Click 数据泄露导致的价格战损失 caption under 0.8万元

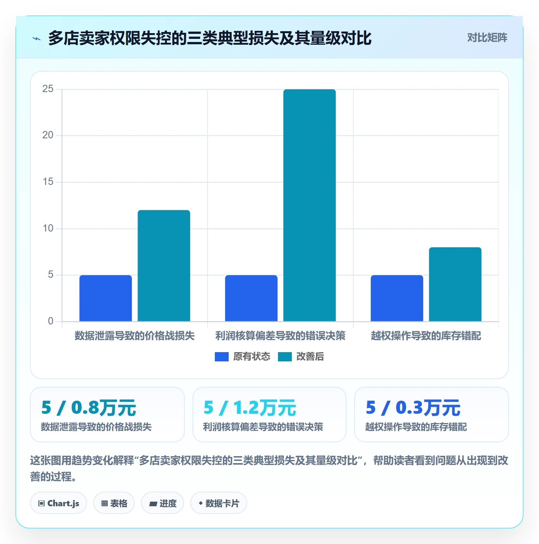point(96,427)
